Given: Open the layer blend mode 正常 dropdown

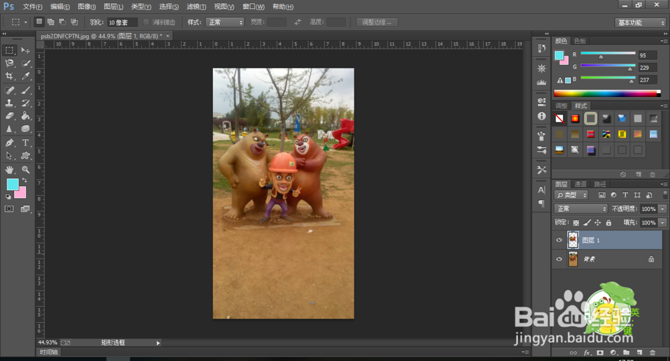Looking at the screenshot, I should pyautogui.click(x=581, y=209).
